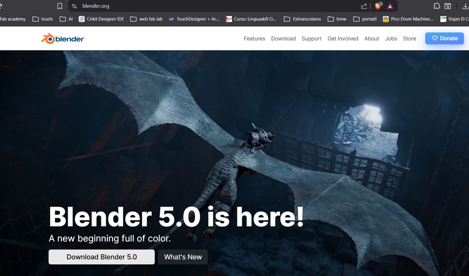This screenshot has width=469, height=276.
Task: Open the downloads arrow icon
Action: tap(465, 6)
